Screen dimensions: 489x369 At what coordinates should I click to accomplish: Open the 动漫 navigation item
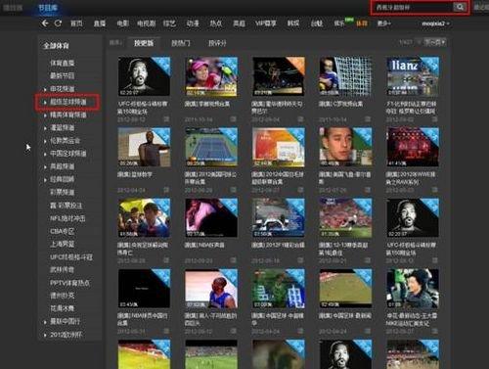tap(193, 23)
